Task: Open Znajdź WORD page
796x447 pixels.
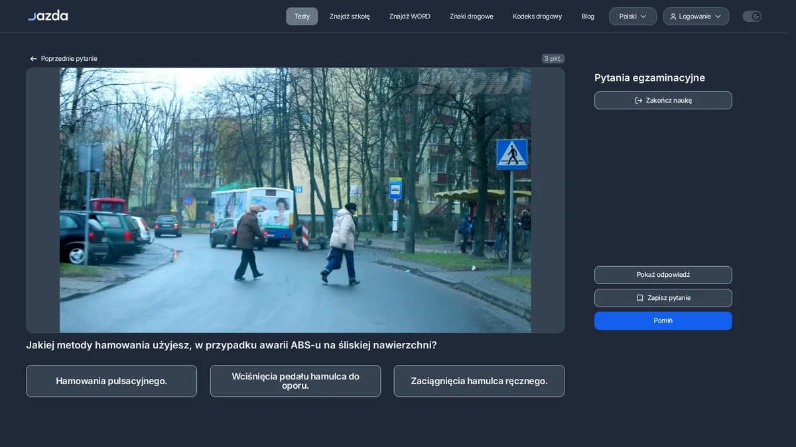Action: click(410, 17)
